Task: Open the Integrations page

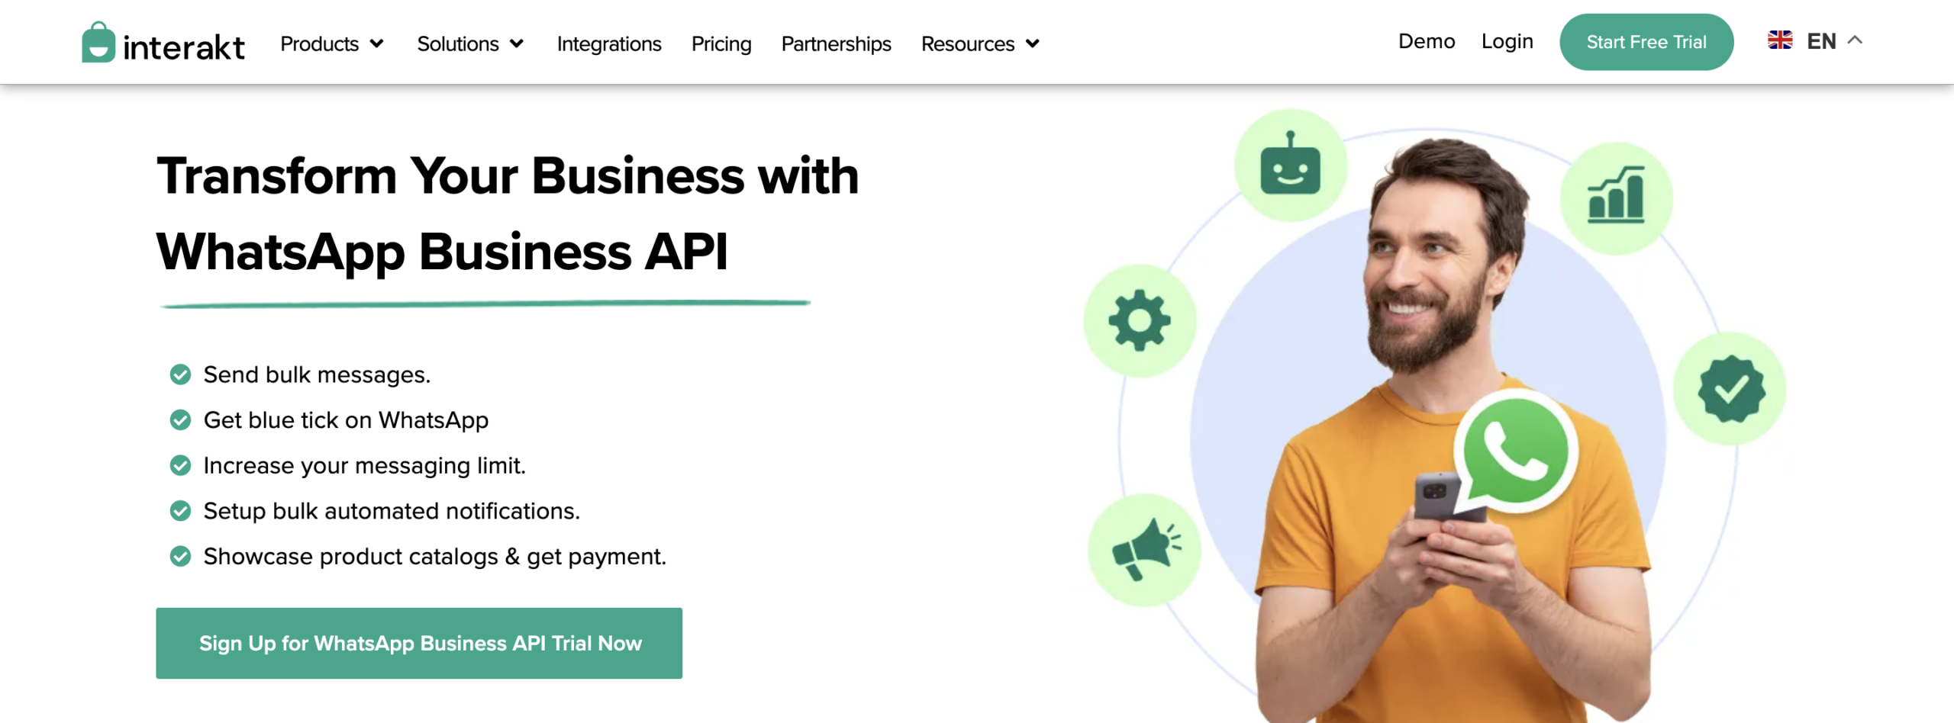Action: click(609, 43)
